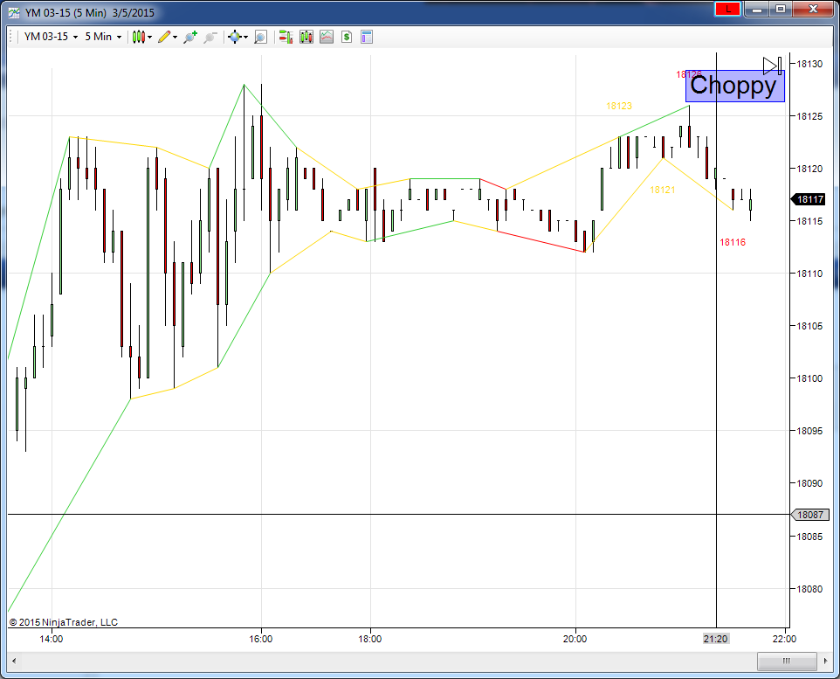Click the horizontal scrollbar thumb
The height and width of the screenshot is (679, 840).
[787, 661]
